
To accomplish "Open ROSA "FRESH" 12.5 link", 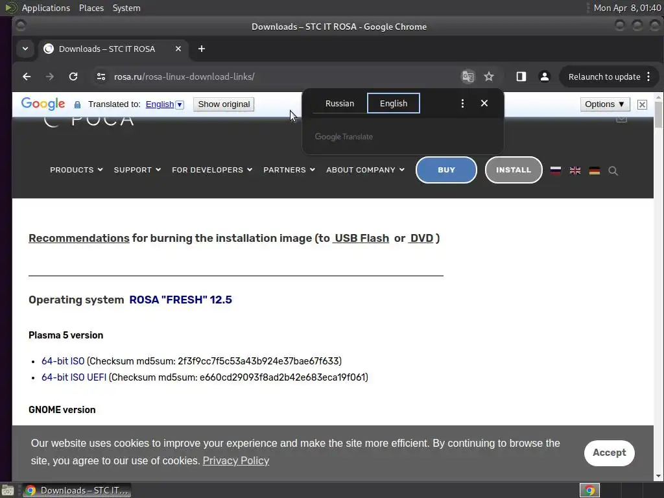I will [180, 300].
